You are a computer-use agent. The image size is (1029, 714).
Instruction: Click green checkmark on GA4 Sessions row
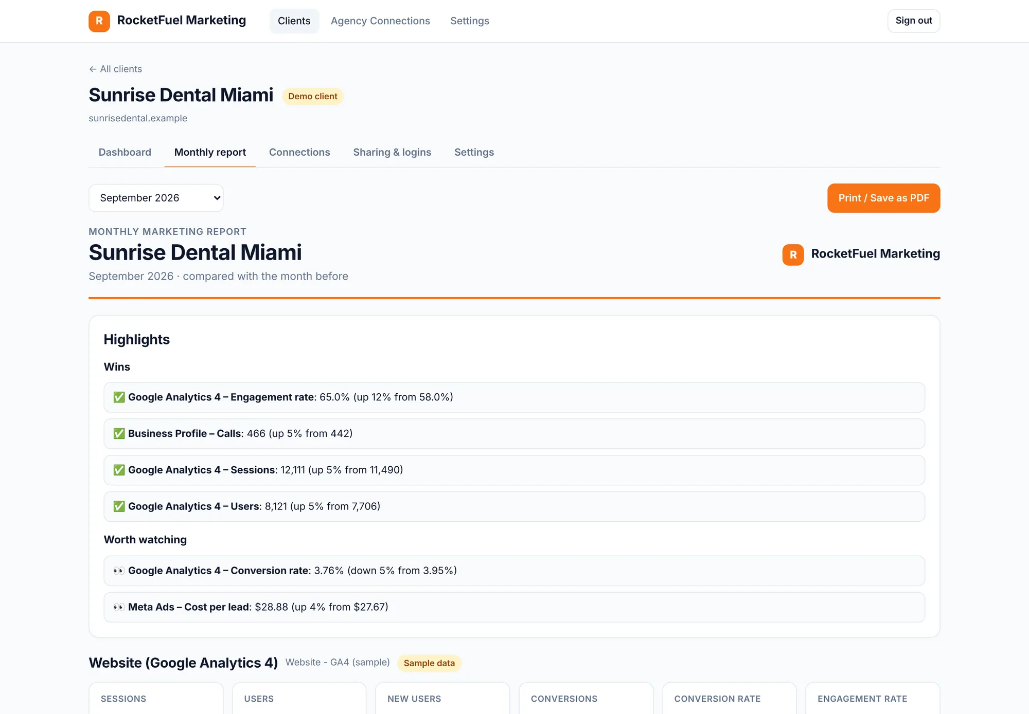pyautogui.click(x=119, y=470)
